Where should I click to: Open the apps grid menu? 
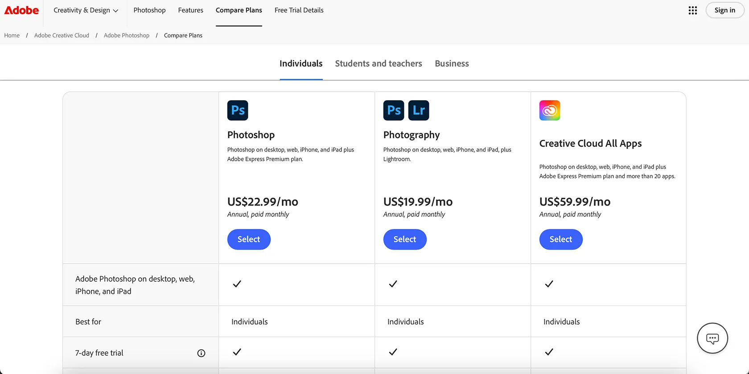pyautogui.click(x=692, y=10)
